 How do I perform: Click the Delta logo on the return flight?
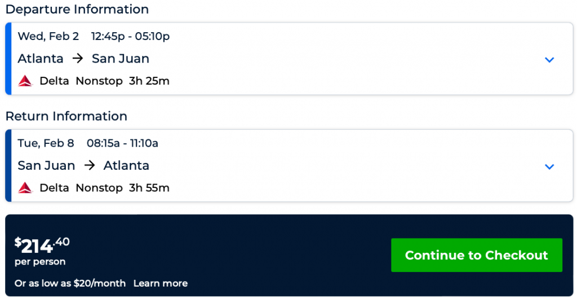(26, 188)
